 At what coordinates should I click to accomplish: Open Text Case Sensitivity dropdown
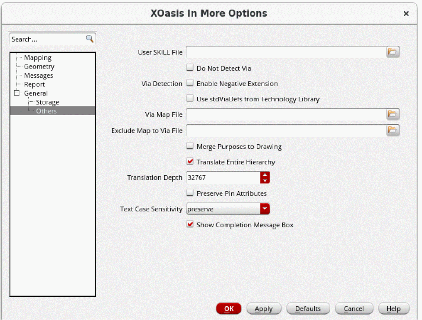(265, 209)
